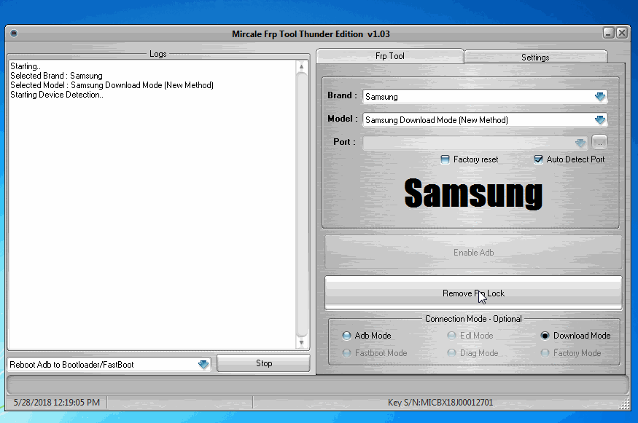Screen dimensions: 638x423
Task: Enable the Factory reset checkbox
Action: coord(445,159)
